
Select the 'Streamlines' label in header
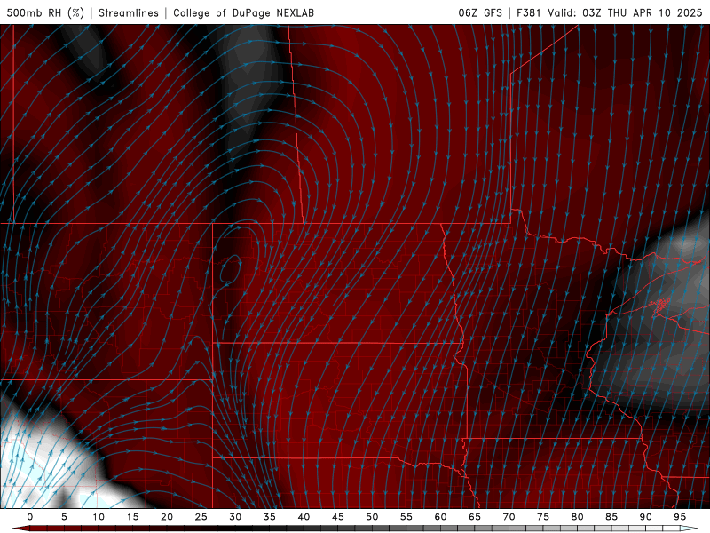[x=129, y=12]
